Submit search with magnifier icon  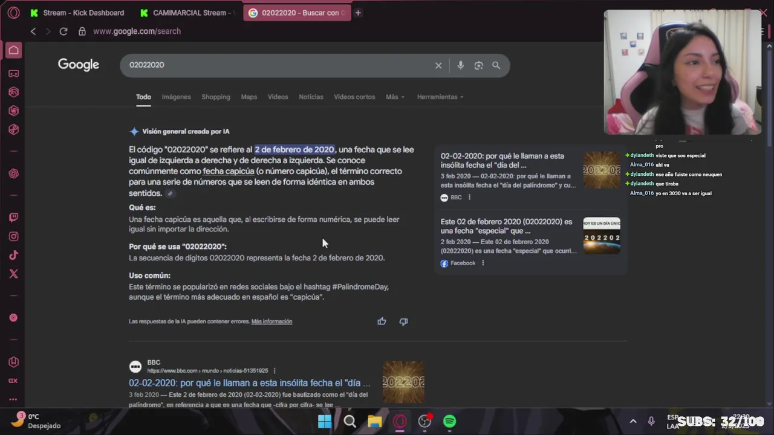[496, 65]
